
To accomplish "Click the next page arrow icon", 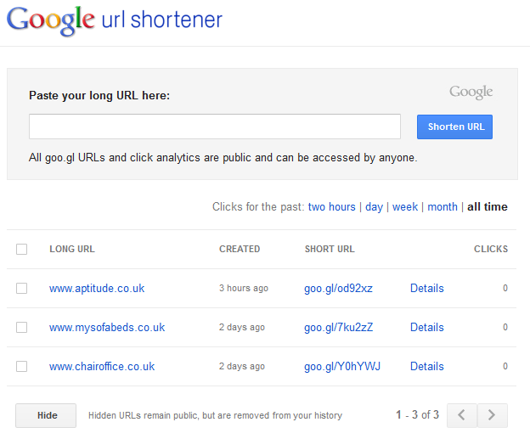I will tap(492, 415).
